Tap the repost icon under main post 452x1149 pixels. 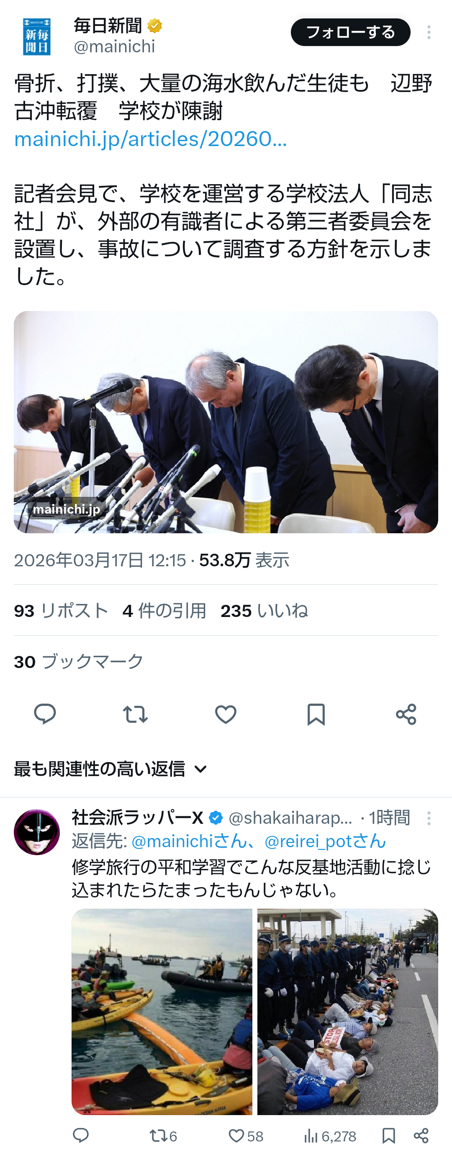135,714
